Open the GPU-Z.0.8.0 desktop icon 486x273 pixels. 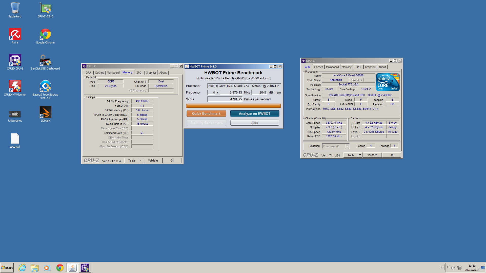click(x=45, y=10)
